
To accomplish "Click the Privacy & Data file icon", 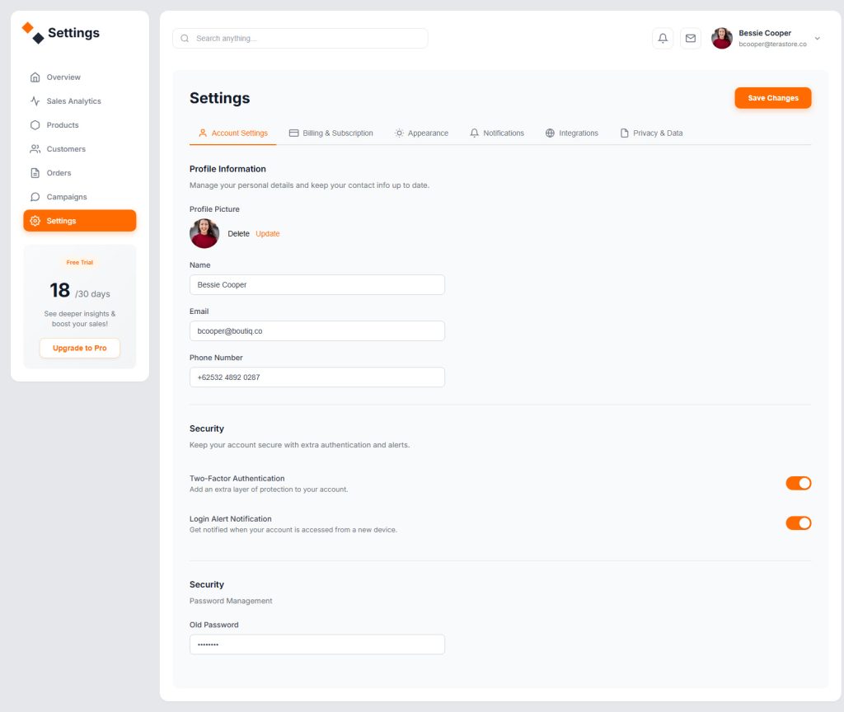I will pos(625,133).
